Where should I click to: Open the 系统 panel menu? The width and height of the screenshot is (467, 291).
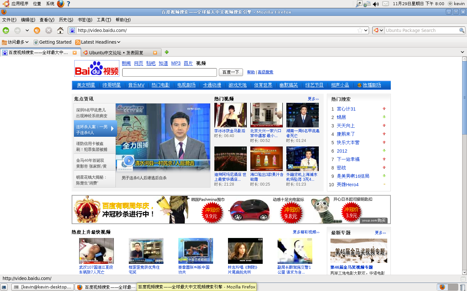point(50,4)
